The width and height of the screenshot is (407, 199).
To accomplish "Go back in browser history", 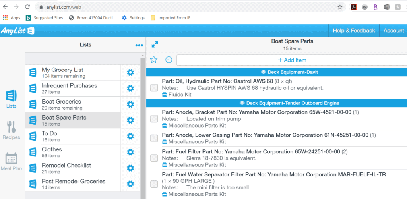I will pyautogui.click(x=5, y=7).
